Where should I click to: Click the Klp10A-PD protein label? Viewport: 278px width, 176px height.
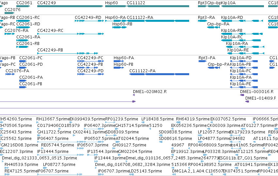pos(241,58)
